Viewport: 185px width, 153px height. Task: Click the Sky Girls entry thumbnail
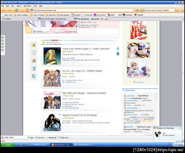click(52, 100)
